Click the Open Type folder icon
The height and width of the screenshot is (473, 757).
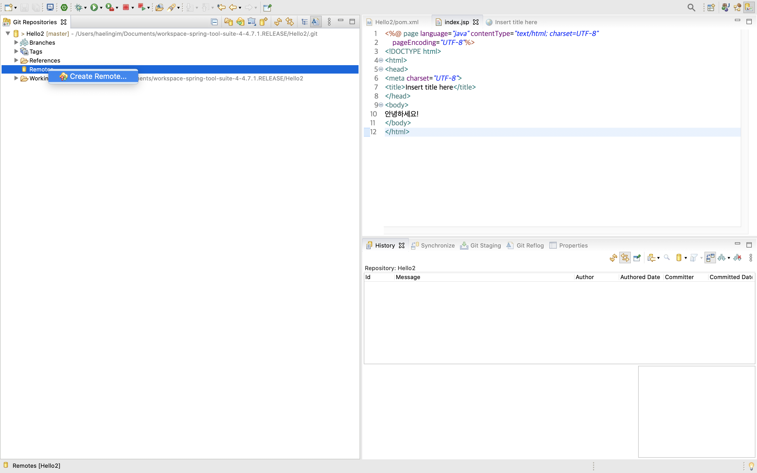tap(160, 7)
